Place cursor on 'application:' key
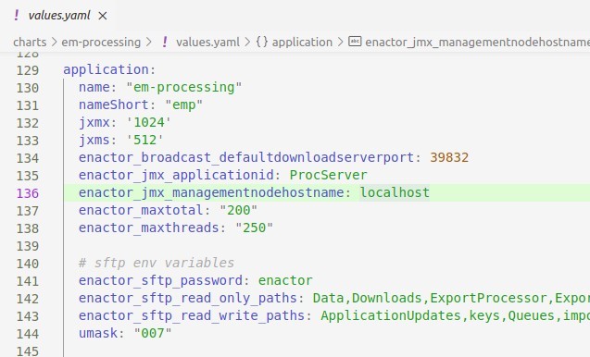This screenshot has width=590, height=357. (109, 70)
